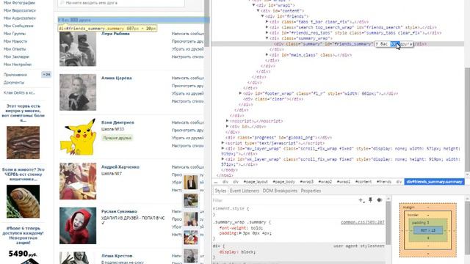Click the +34 applications badge

click(46, 75)
